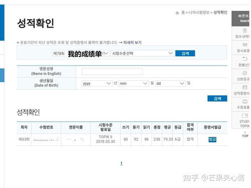This screenshot has width=251, height=188.
Task: Click the reading score 86 cell
Action: point(147,139)
